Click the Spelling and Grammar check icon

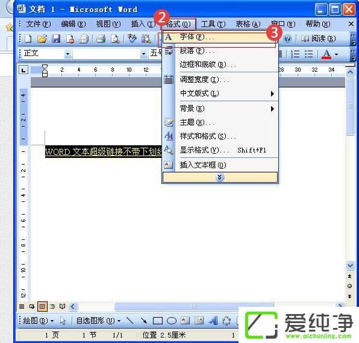(132, 39)
